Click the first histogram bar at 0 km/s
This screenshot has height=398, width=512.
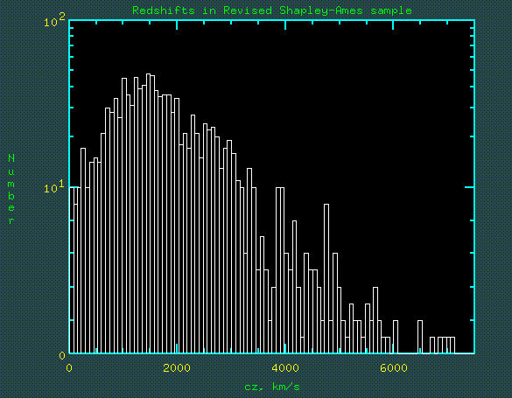pyautogui.click(x=72, y=270)
